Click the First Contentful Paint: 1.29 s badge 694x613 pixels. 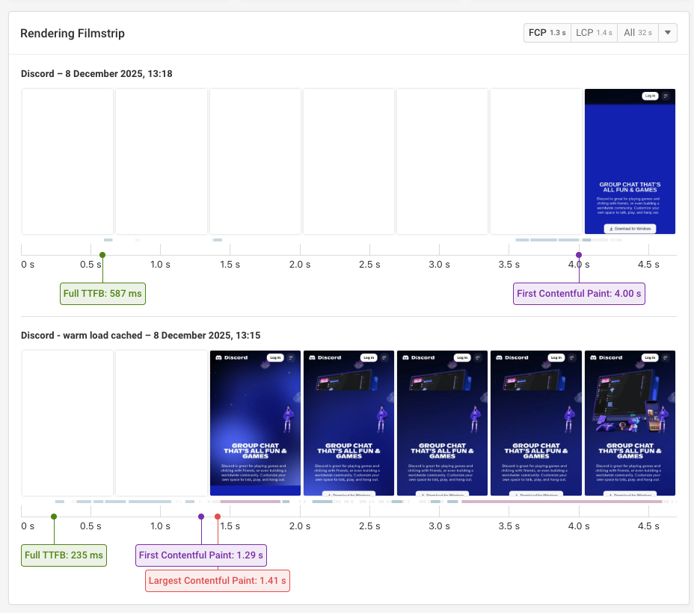click(200, 555)
